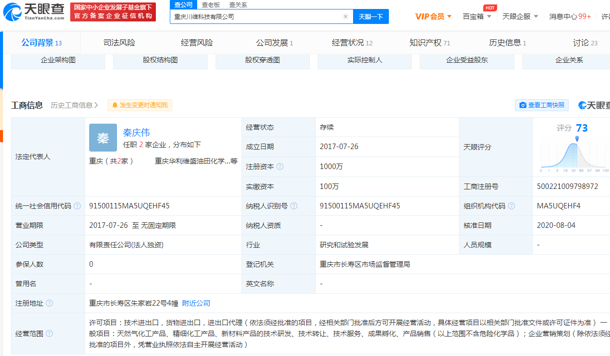Expand the VIP会员 dropdown

(x=433, y=16)
